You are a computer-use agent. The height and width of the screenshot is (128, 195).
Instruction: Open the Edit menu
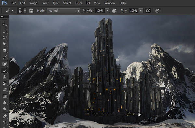23,3
